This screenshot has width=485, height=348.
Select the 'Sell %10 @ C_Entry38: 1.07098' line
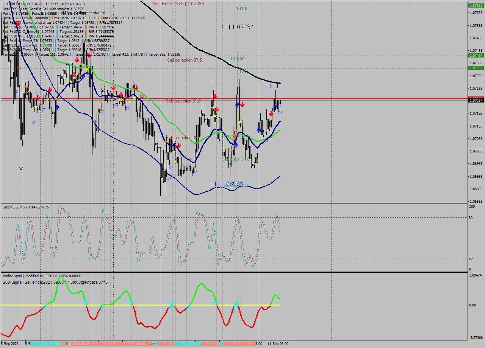(x=28, y=27)
